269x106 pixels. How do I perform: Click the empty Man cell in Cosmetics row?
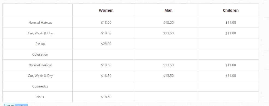pos(166,86)
